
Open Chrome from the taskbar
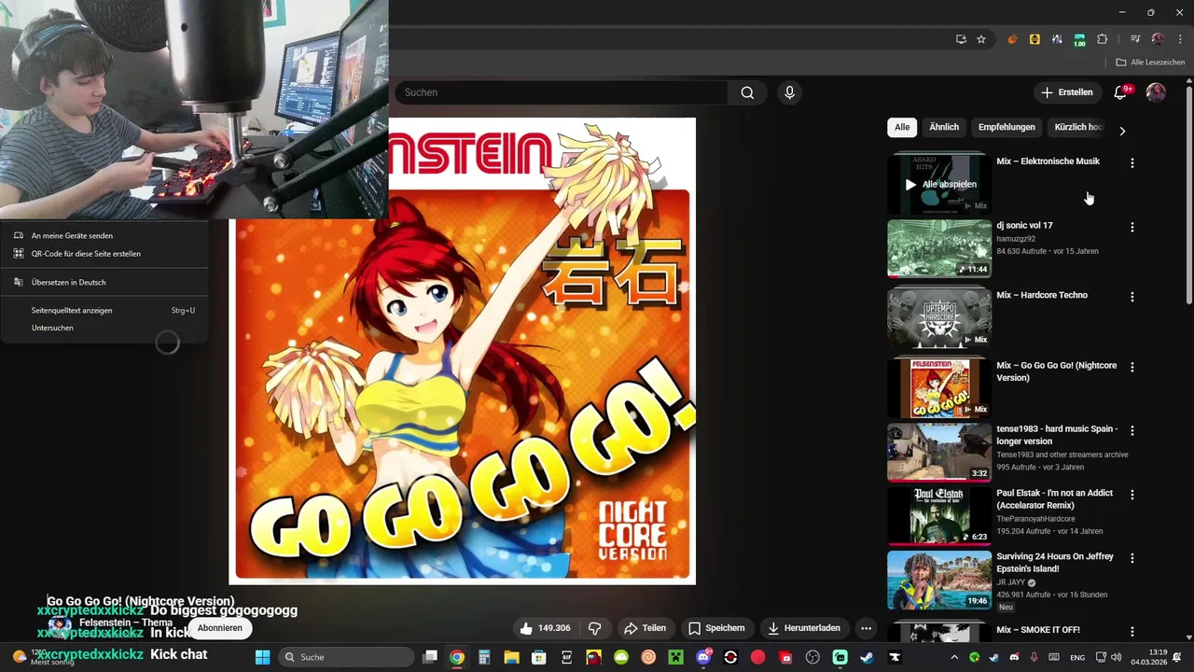pos(457,657)
